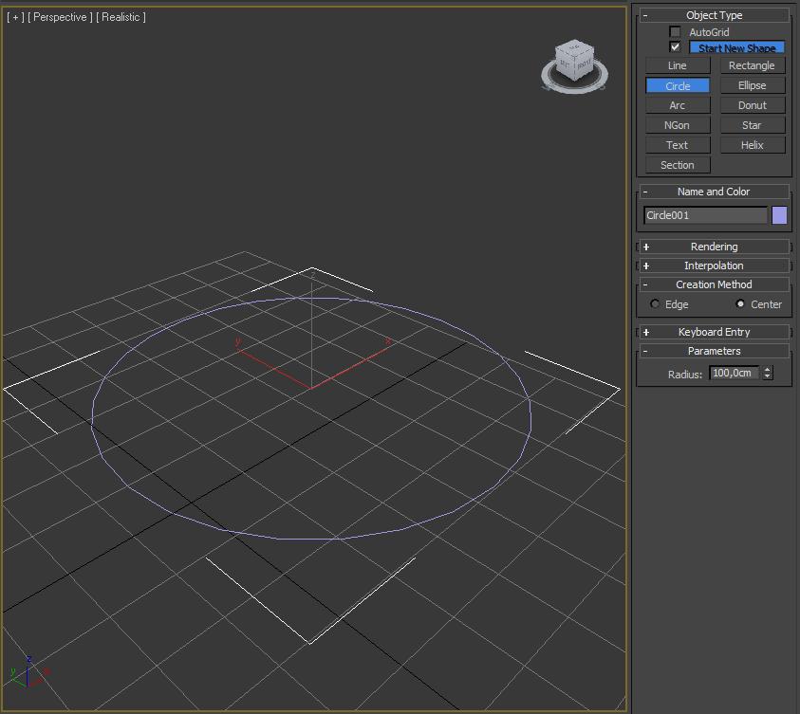Pick the NGon shape tool

pos(678,125)
